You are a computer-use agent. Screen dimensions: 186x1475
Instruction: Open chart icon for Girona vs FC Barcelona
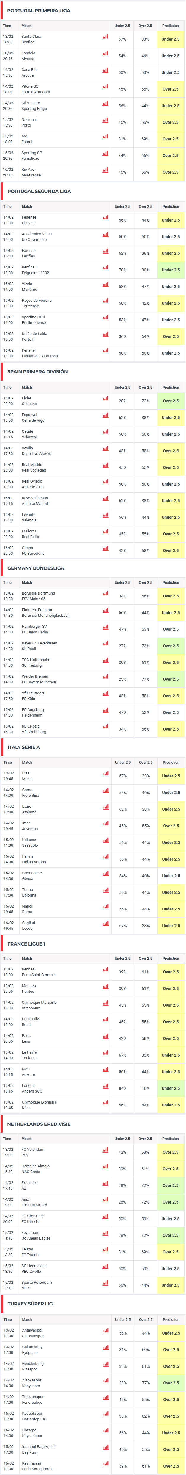tap(105, 548)
